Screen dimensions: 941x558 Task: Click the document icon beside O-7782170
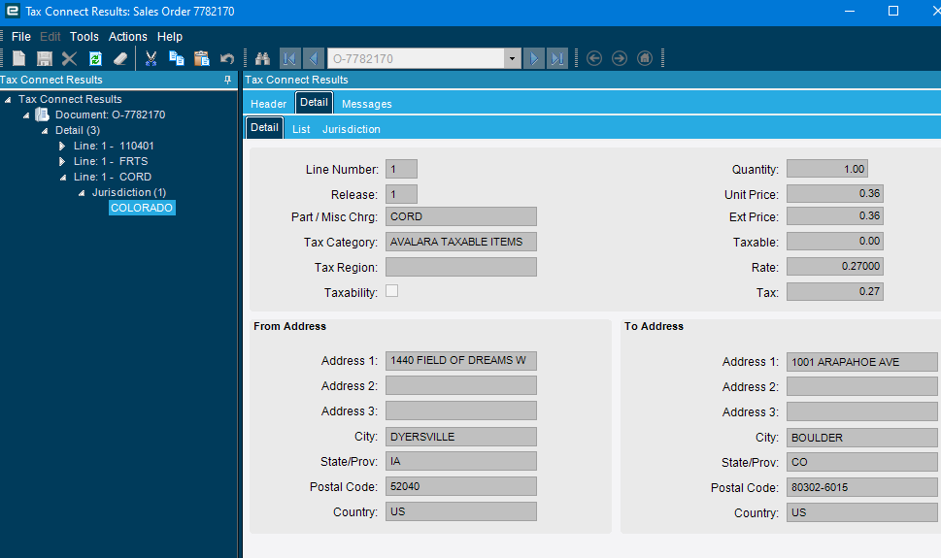(42, 114)
